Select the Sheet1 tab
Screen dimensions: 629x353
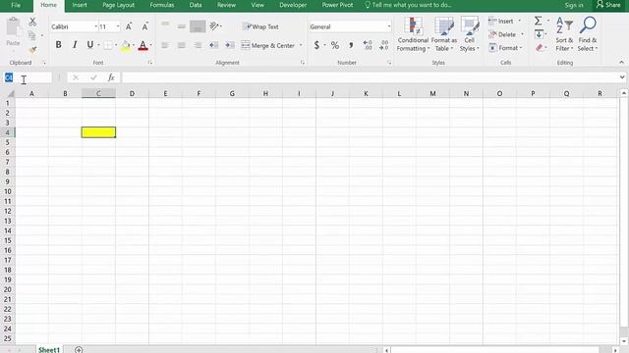(x=49, y=350)
